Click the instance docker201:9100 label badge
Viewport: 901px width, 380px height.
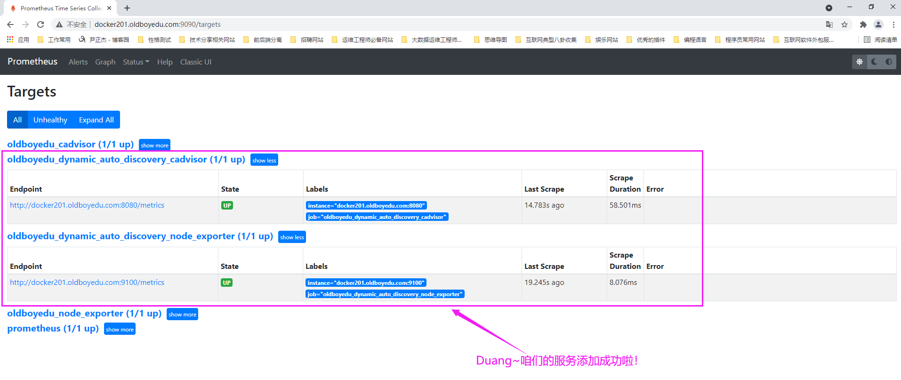tap(366, 283)
